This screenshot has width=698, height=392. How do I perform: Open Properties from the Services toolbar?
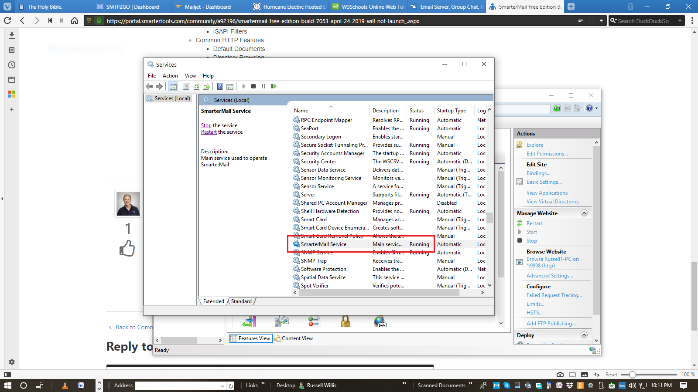pos(186,86)
